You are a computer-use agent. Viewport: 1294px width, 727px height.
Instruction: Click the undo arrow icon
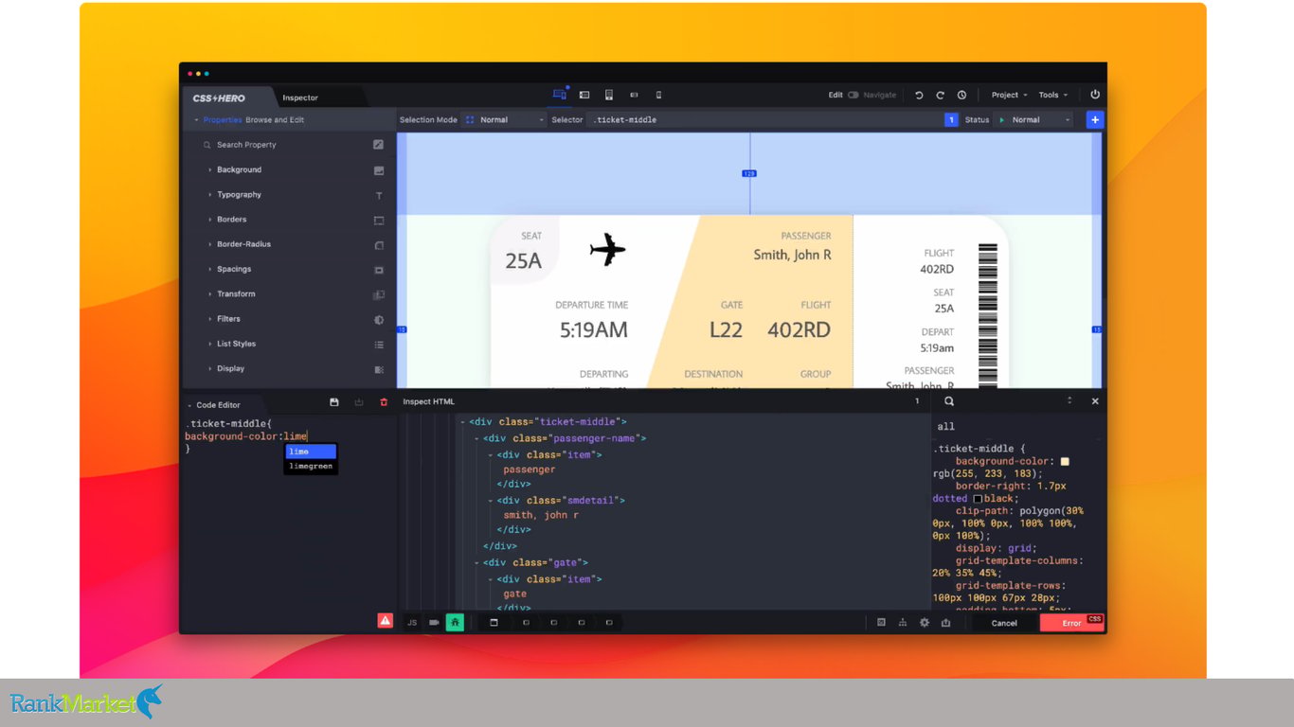919,95
